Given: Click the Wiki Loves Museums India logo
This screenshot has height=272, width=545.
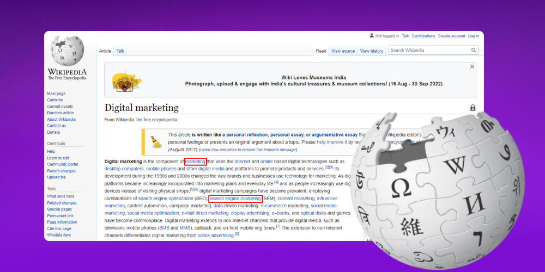Looking at the screenshot, I should tap(127, 82).
